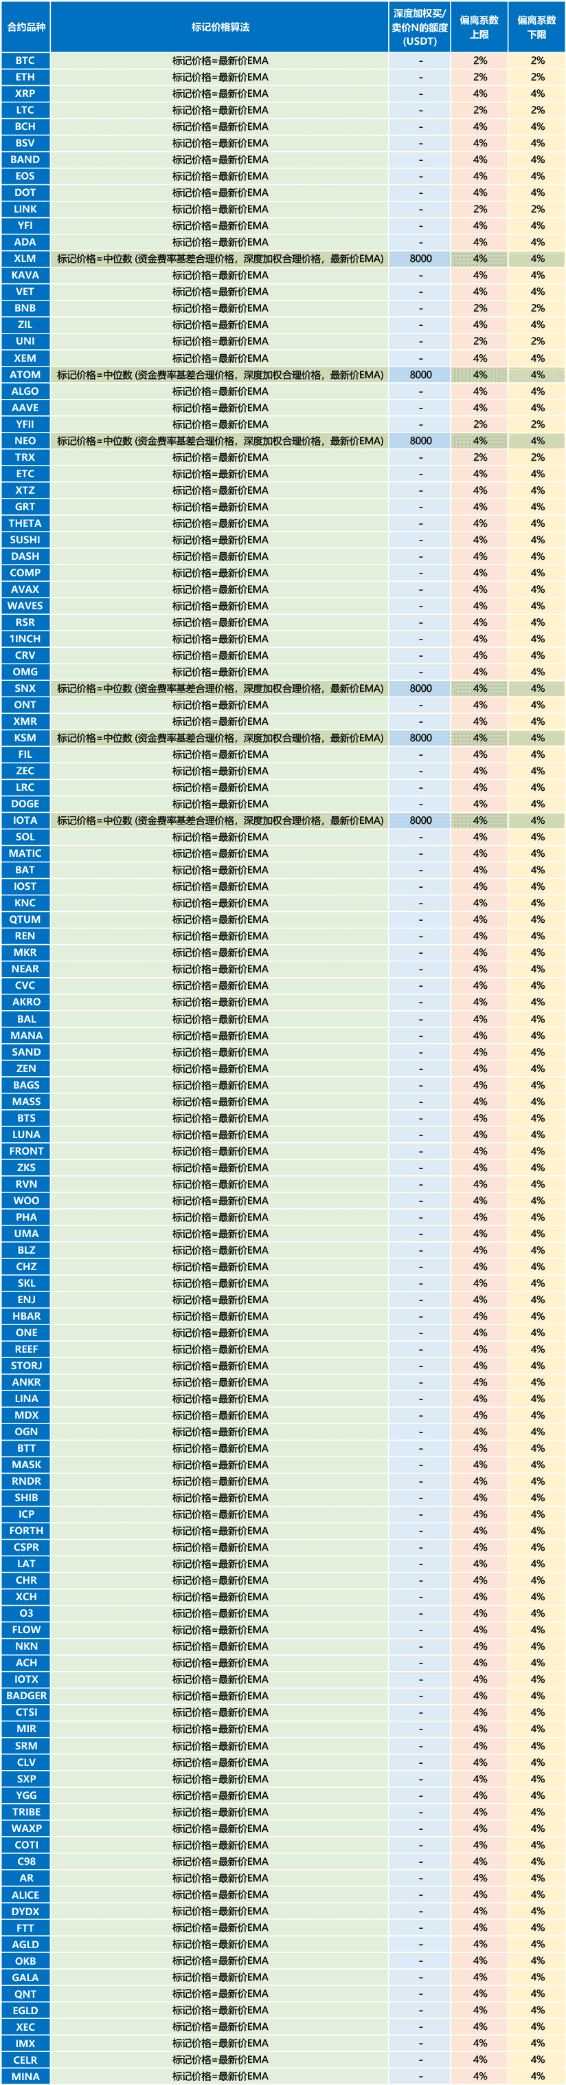Screen dimensions: 566x2085
Task: Click the LTC contract name cell
Action: (x=25, y=110)
